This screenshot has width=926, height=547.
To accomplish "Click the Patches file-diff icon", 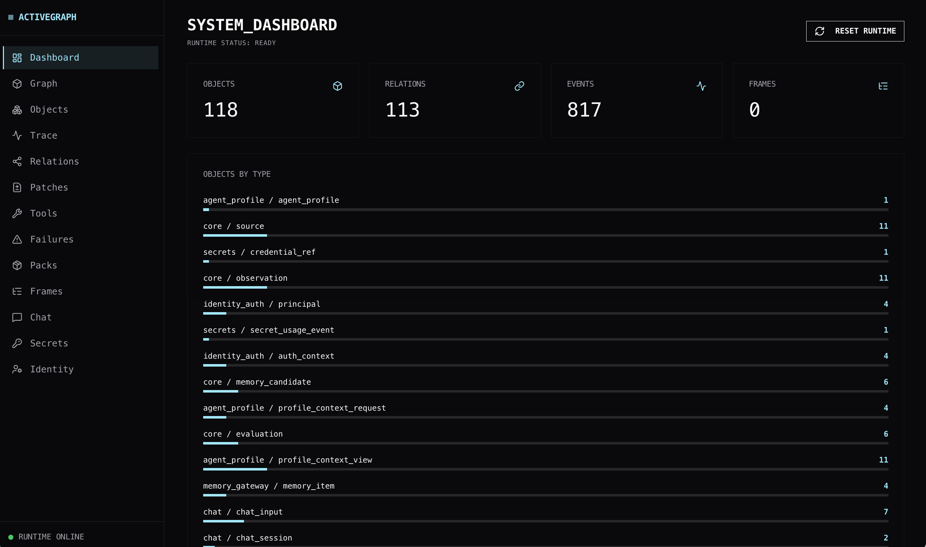I will [17, 188].
